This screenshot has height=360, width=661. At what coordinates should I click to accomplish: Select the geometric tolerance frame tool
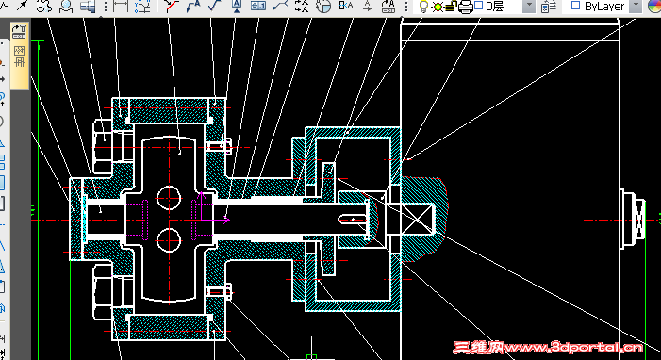(x=258, y=6)
